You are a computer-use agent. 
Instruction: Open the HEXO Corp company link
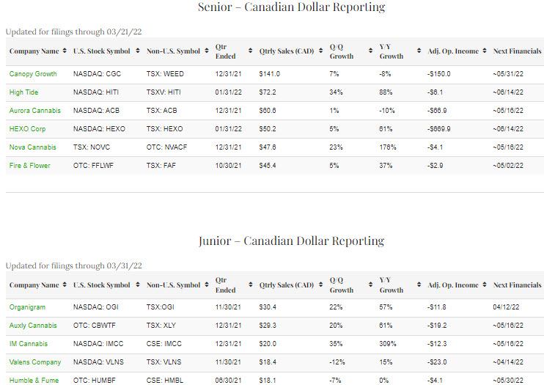click(28, 129)
